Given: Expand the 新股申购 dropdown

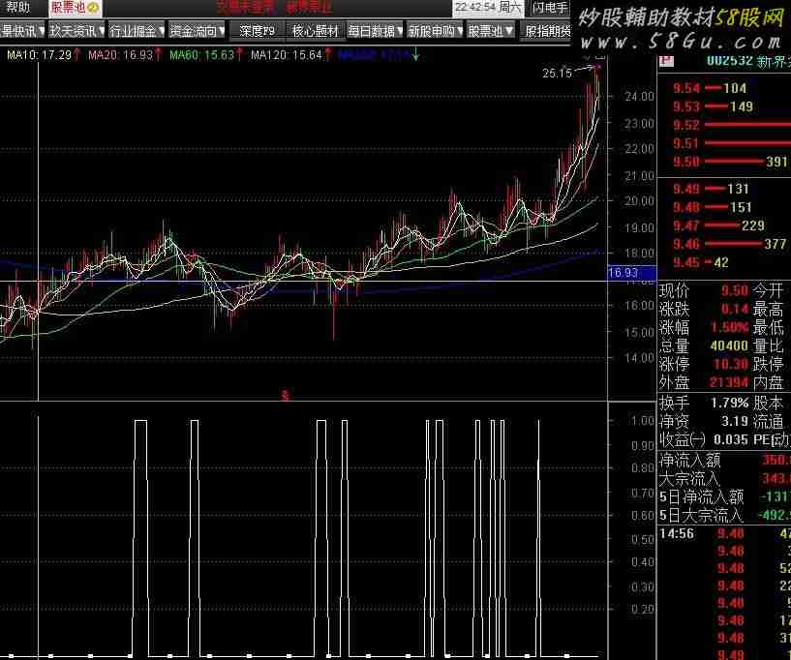Looking at the screenshot, I should pos(434,31).
